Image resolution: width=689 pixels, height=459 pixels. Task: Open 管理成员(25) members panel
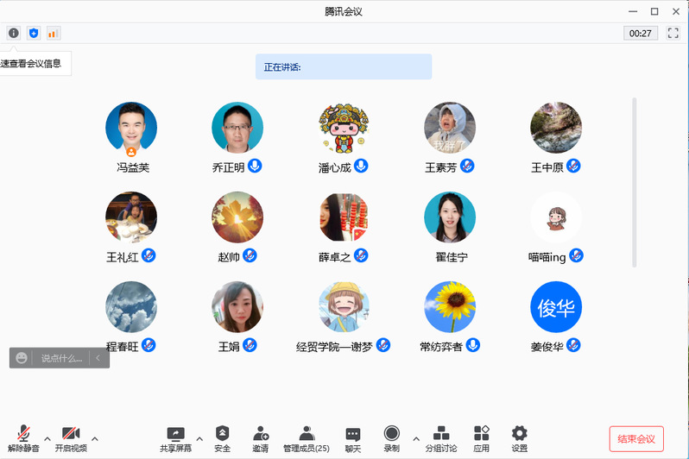307,438
